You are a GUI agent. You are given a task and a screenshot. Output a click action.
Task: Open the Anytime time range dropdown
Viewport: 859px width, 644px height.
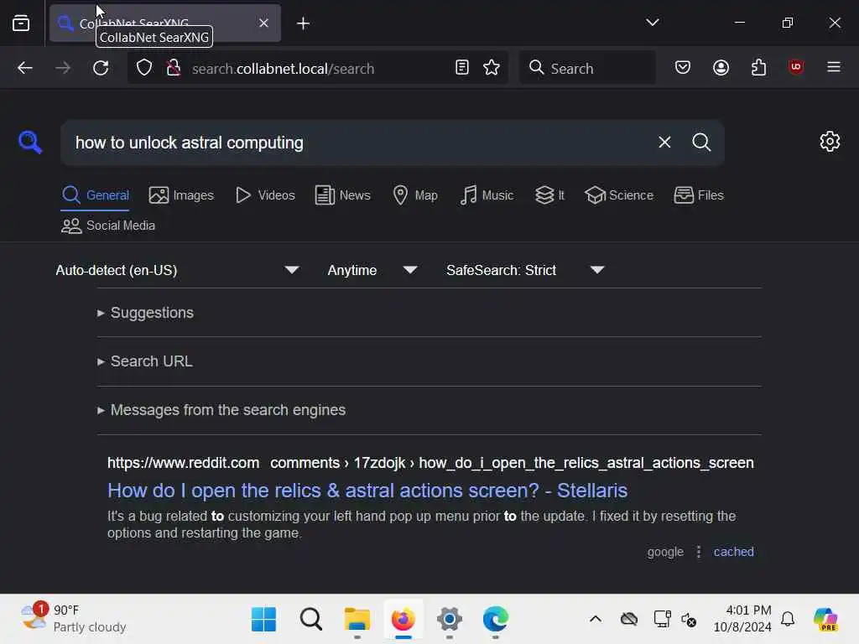pos(372,270)
